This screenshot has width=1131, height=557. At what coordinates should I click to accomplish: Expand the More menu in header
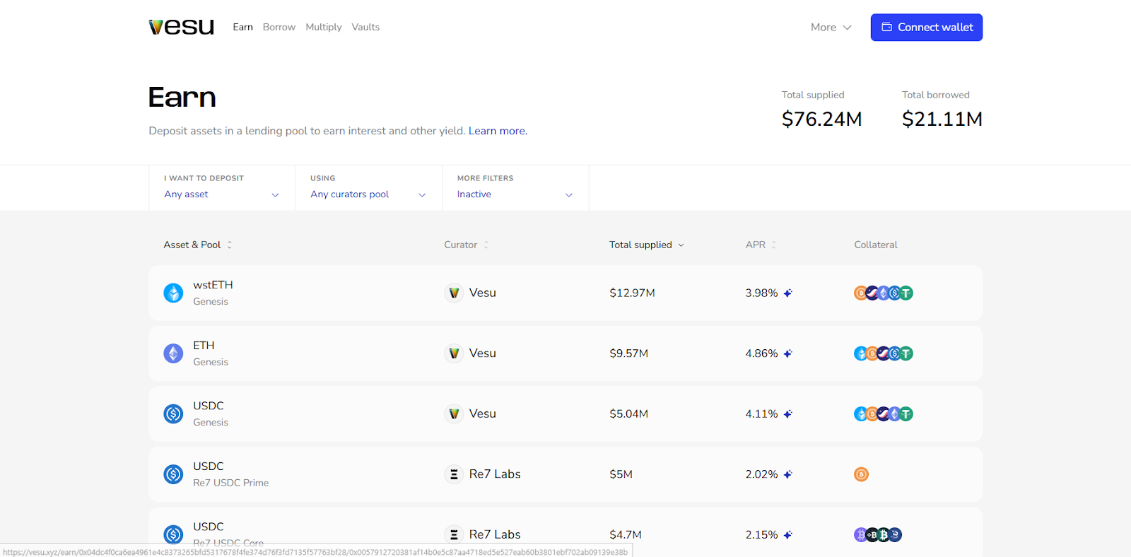(x=831, y=27)
